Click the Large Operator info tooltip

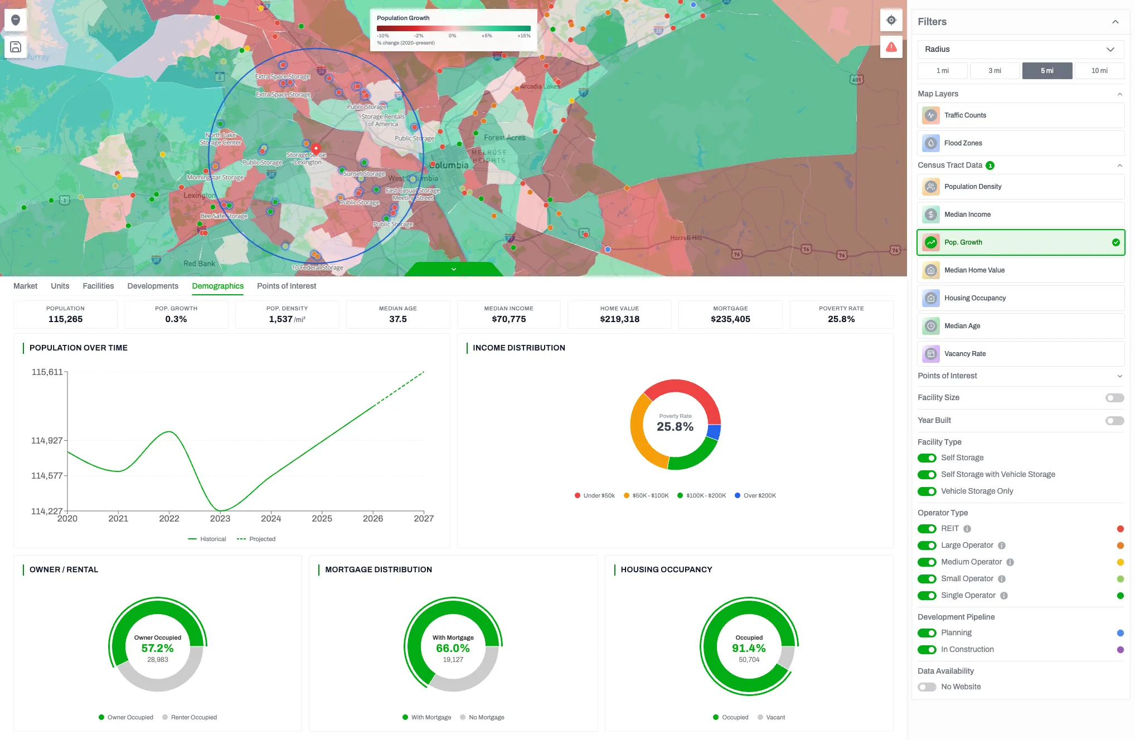pos(1002,546)
